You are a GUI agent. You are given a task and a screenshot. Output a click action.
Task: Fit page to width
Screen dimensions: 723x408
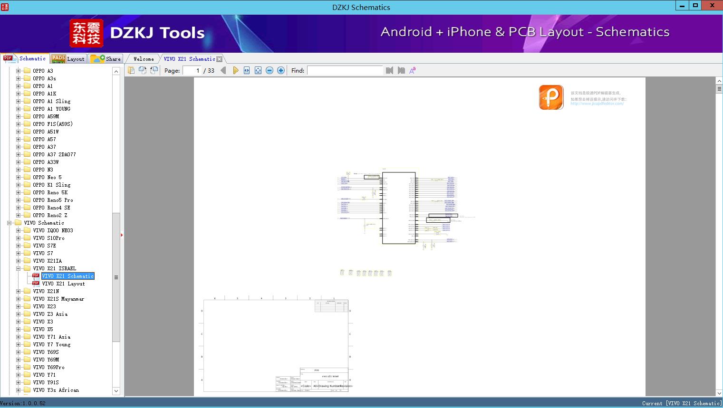pos(247,70)
